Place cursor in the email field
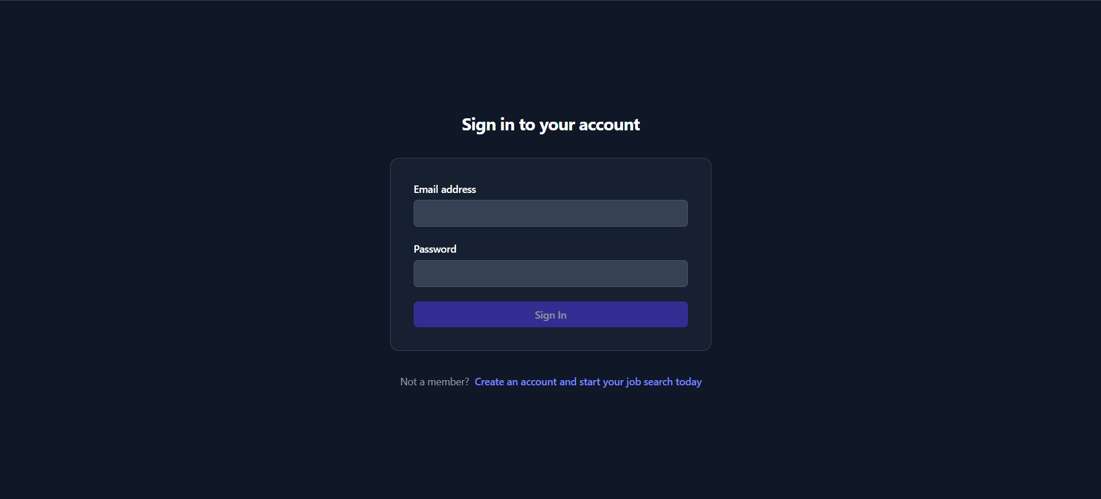This screenshot has width=1101, height=499. (x=550, y=213)
